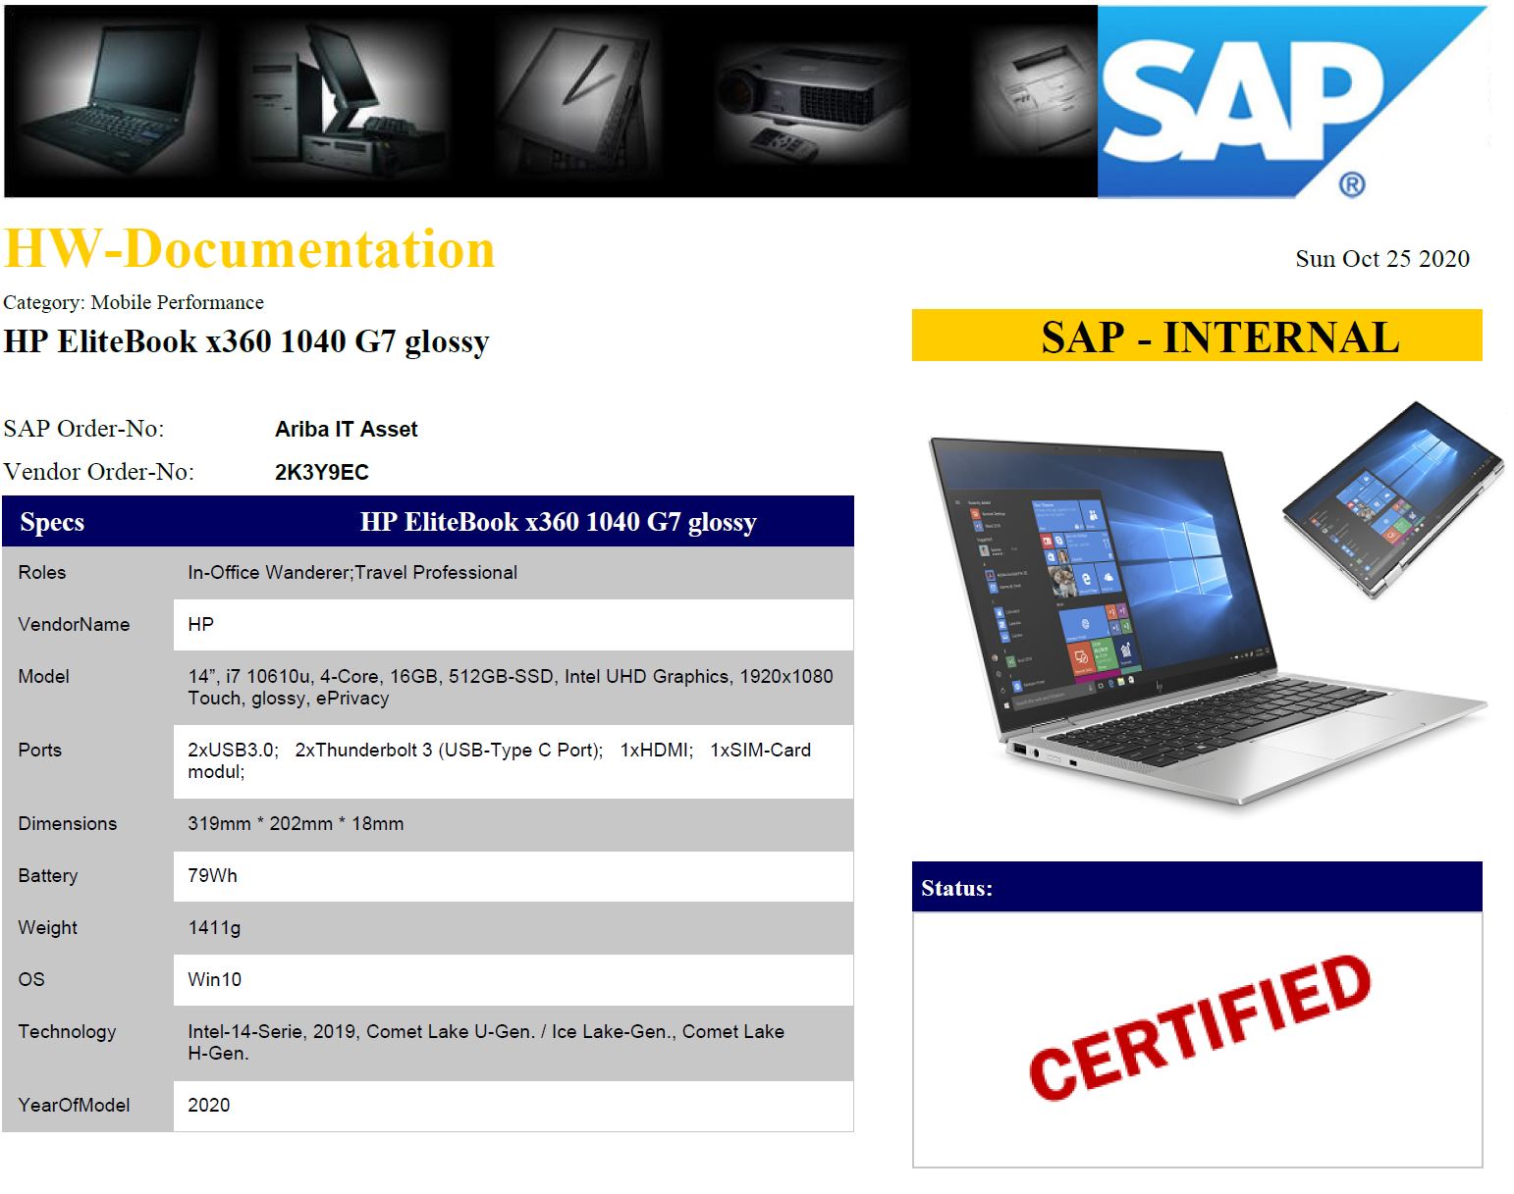Click the VendorName row label

tap(74, 624)
